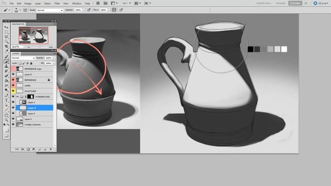Hide the LINES layer
Screen dimensions: 331x186
tap(13, 85)
